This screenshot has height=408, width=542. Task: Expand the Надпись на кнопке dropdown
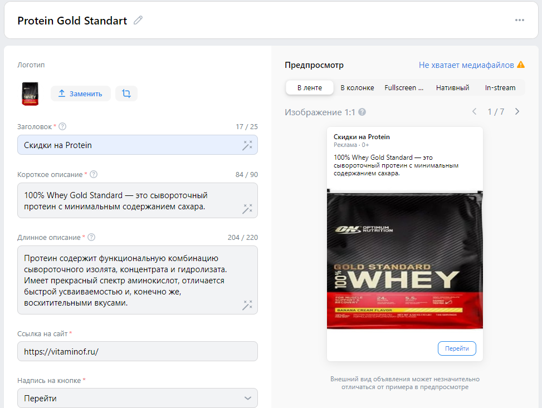138,398
